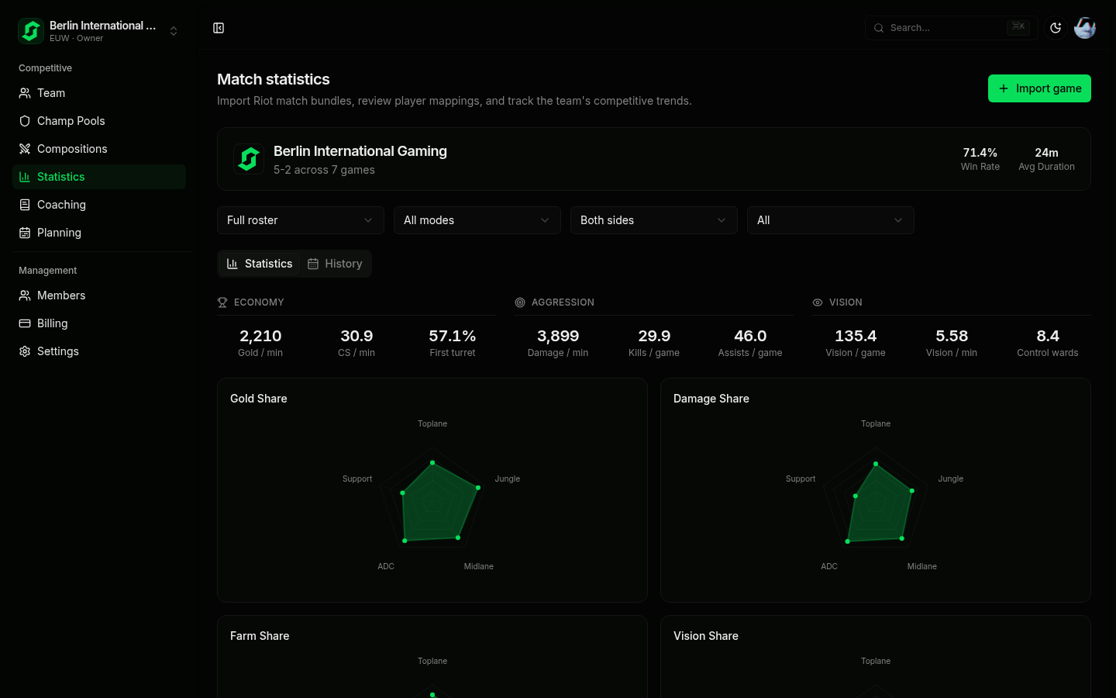Open Champ Pools page
This screenshot has height=698, width=1116.
[99, 121]
